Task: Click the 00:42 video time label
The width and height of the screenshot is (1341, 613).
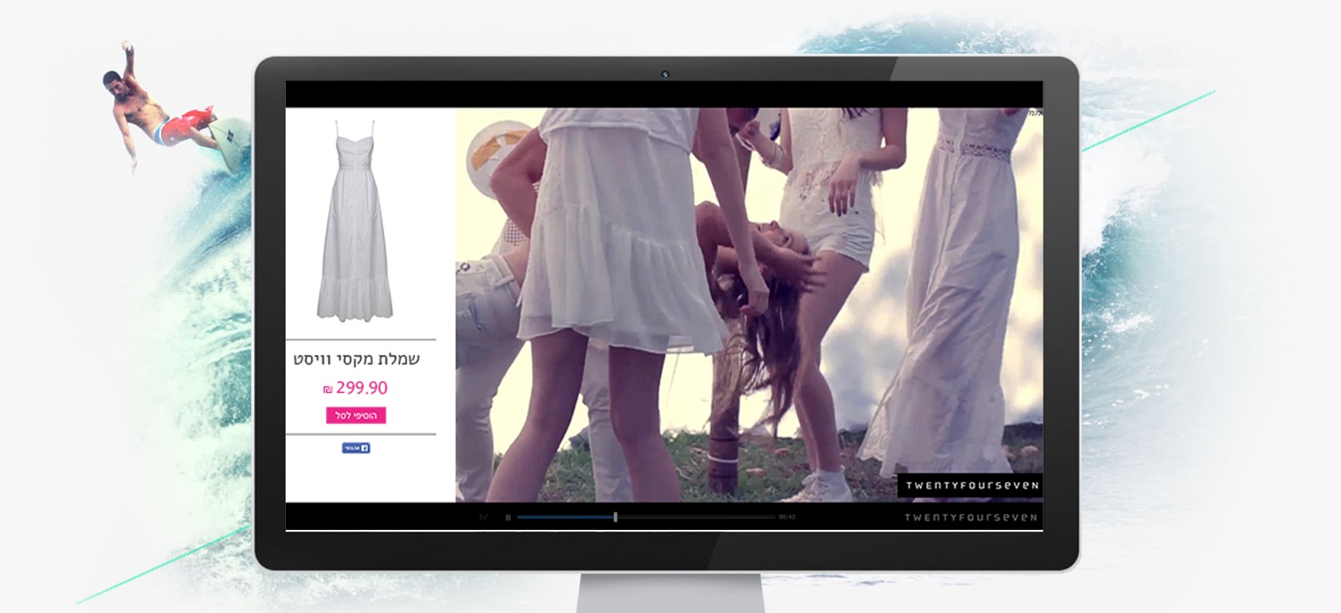Action: click(786, 517)
